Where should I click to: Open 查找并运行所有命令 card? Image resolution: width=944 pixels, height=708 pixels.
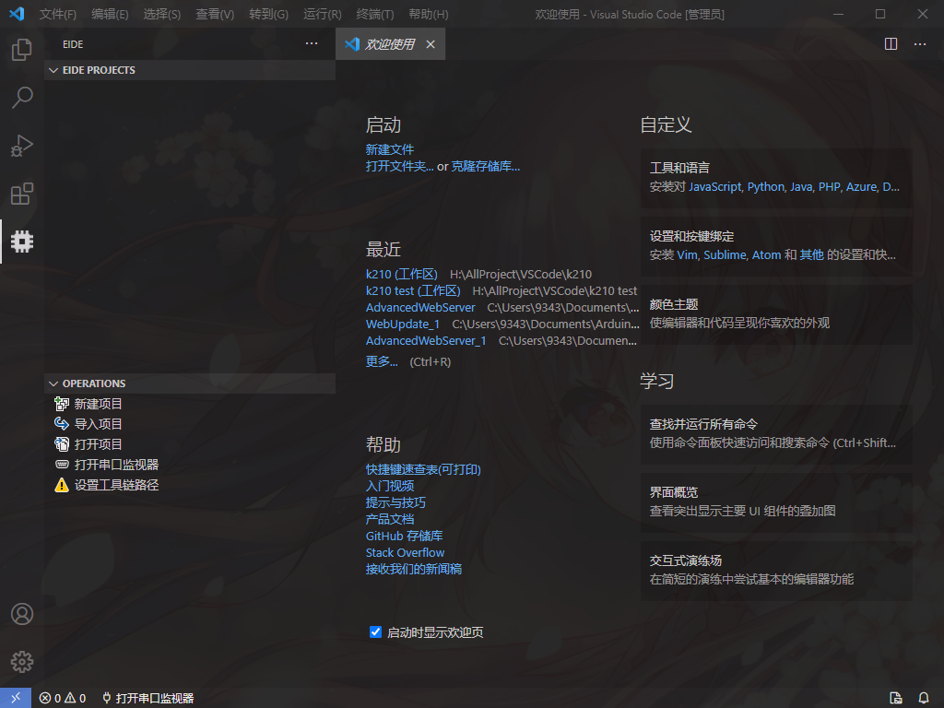pyautogui.click(x=776, y=434)
